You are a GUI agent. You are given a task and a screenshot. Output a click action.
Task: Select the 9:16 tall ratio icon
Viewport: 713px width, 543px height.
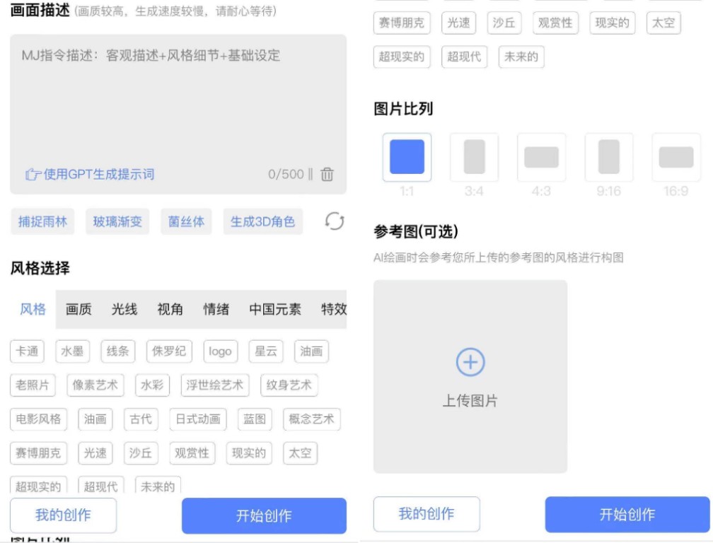point(608,157)
